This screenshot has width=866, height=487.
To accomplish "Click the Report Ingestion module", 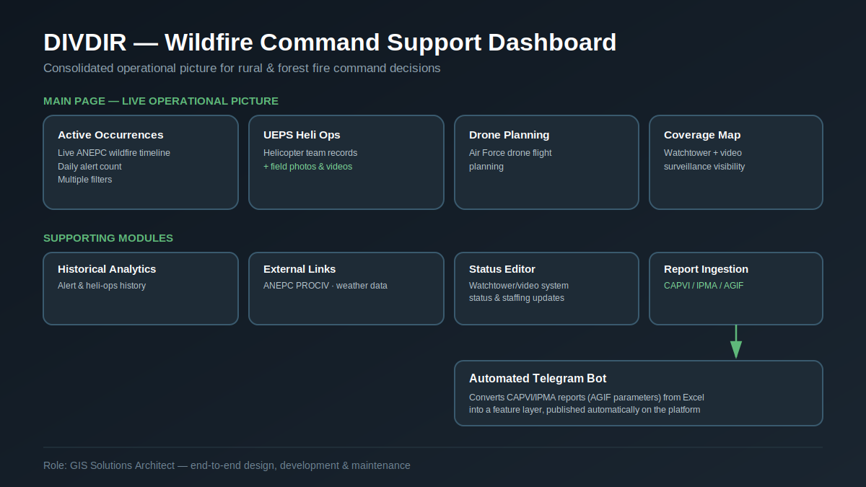I will coord(736,289).
